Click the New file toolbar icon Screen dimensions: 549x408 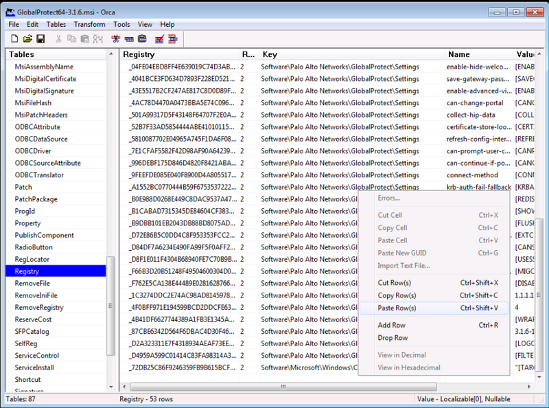coord(14,38)
